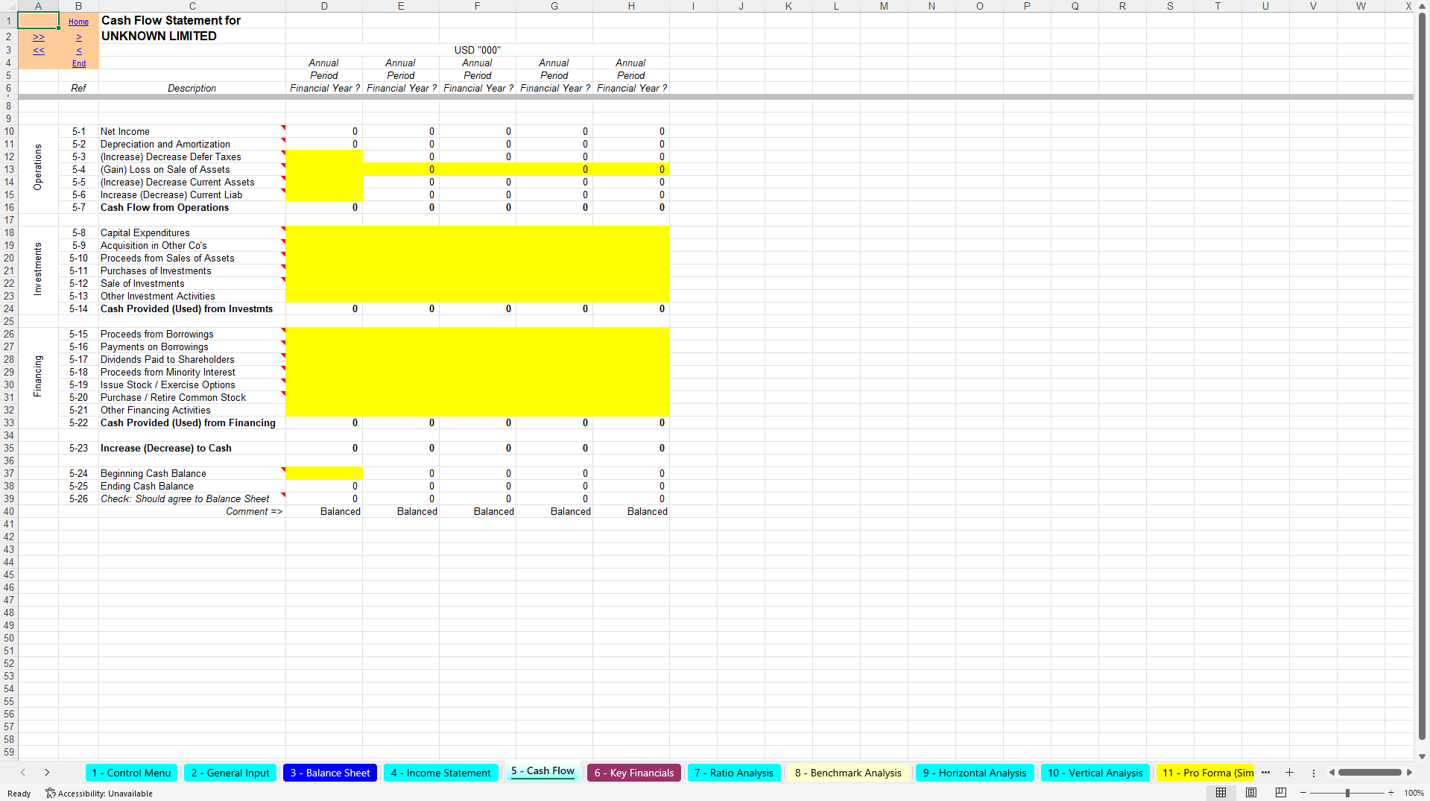Click the vertical scrollbar thumb
This screenshot has width=1430, height=801.
pyautogui.click(x=1422, y=376)
